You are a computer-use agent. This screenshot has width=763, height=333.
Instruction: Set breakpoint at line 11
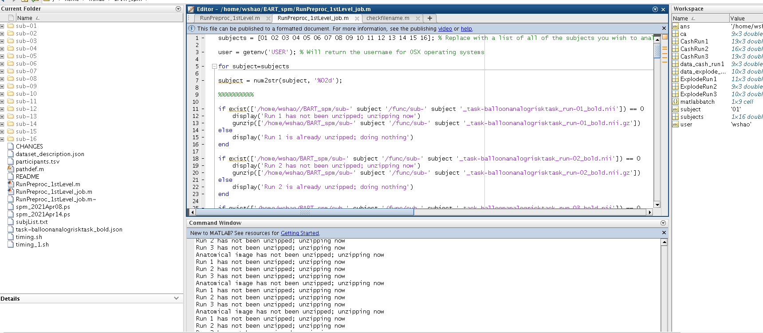pyautogui.click(x=203, y=109)
